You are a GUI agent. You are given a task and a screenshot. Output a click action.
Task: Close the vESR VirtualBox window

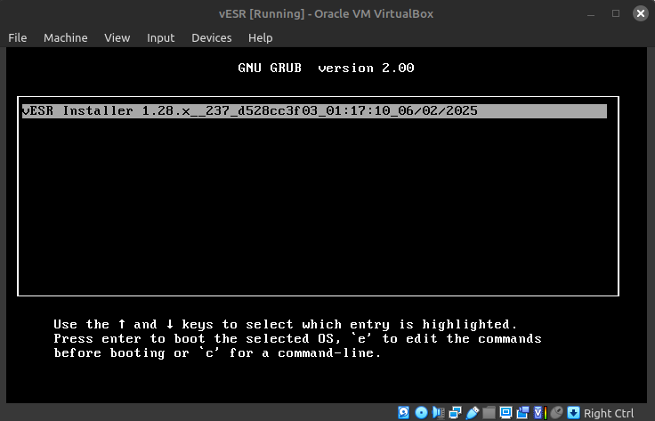coord(641,13)
